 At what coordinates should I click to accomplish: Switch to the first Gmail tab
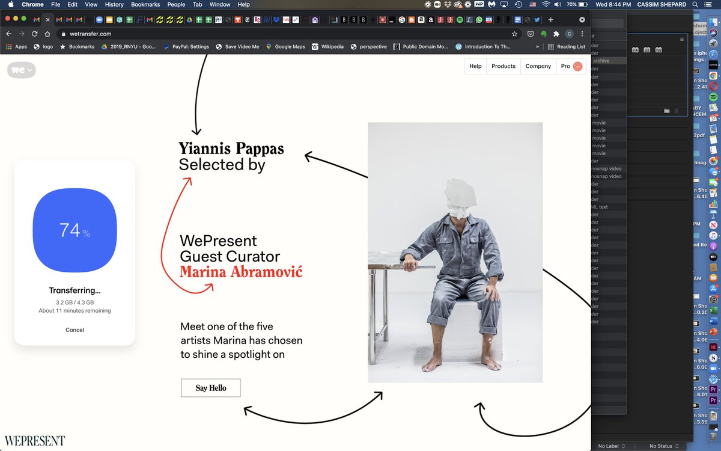[x=37, y=19]
